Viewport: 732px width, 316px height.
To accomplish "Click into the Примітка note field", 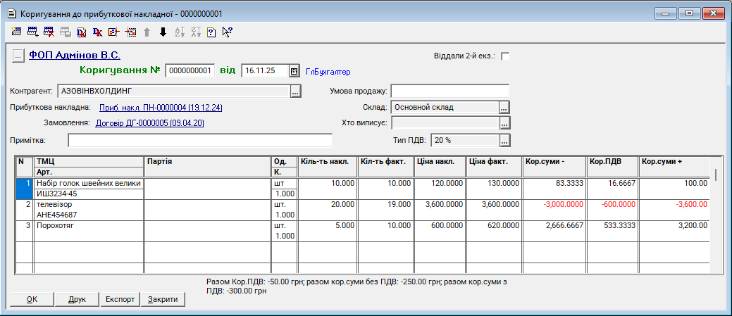I will pyautogui.click(x=199, y=140).
